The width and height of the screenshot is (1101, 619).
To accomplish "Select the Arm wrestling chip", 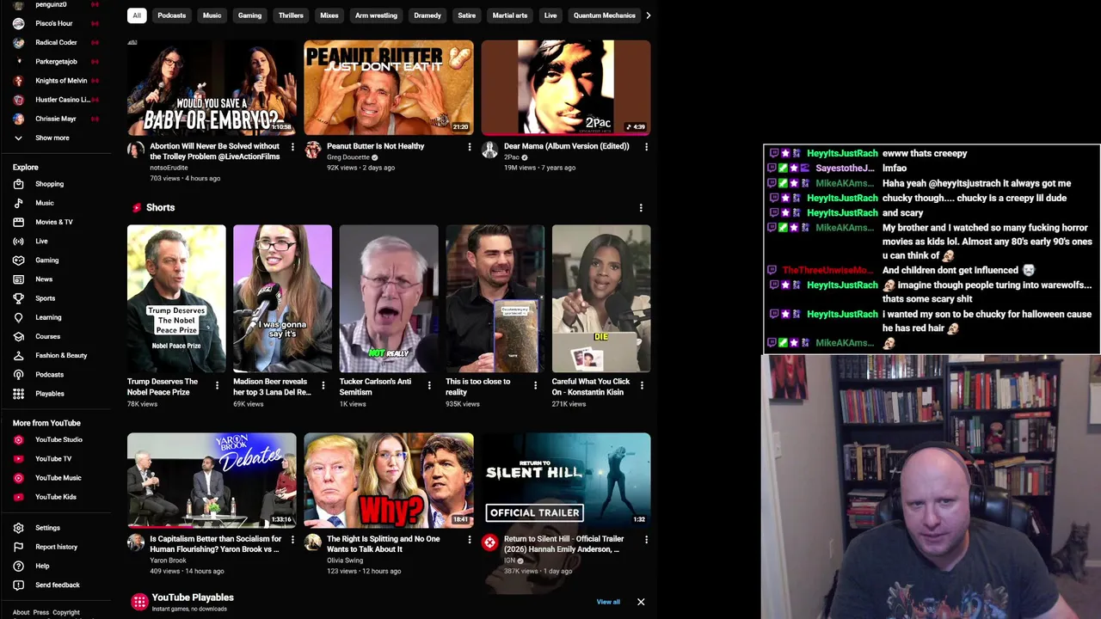I will point(376,15).
